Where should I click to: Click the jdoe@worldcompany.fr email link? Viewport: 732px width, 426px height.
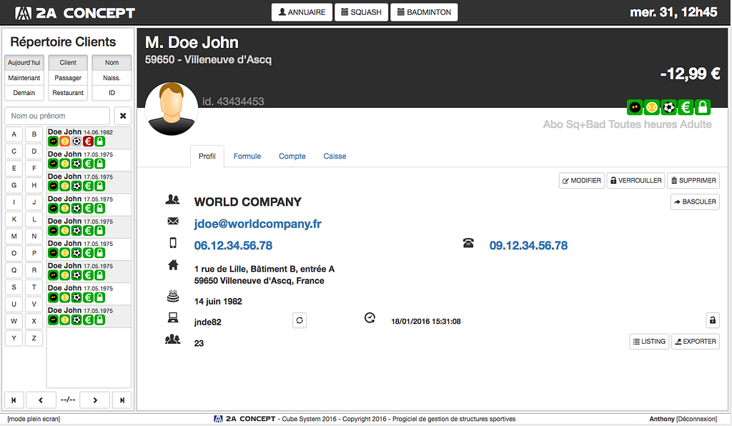click(x=257, y=224)
